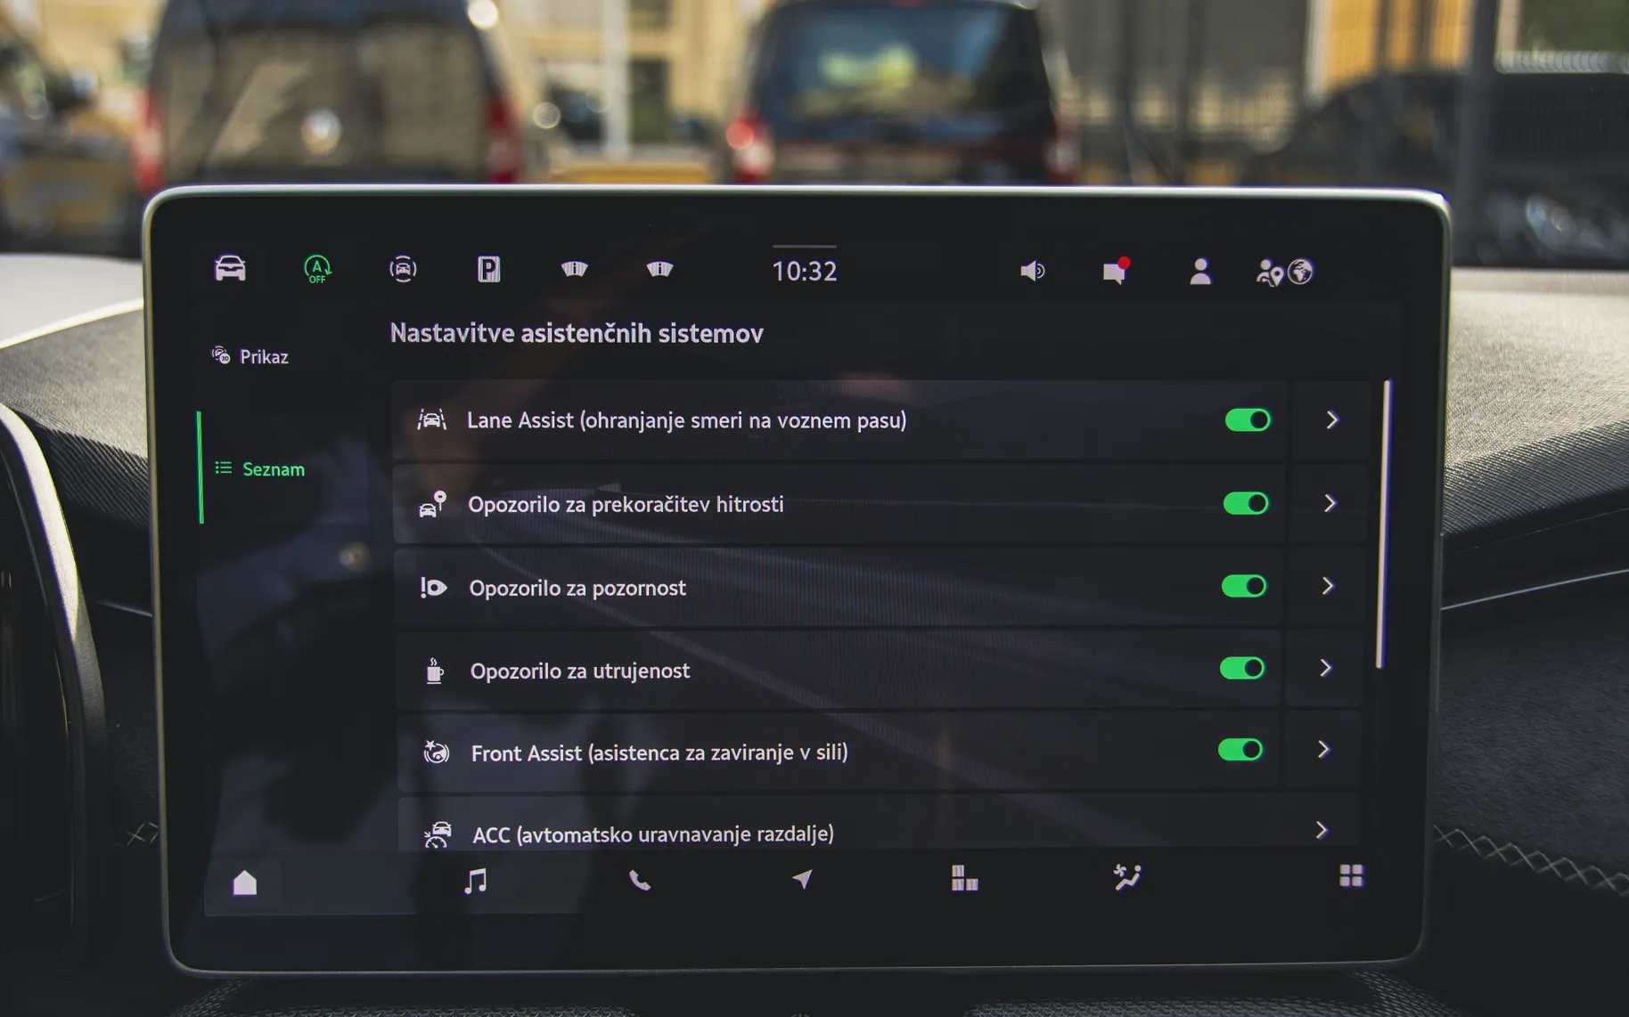
Task: Go to the home screen icon
Action: [x=245, y=883]
